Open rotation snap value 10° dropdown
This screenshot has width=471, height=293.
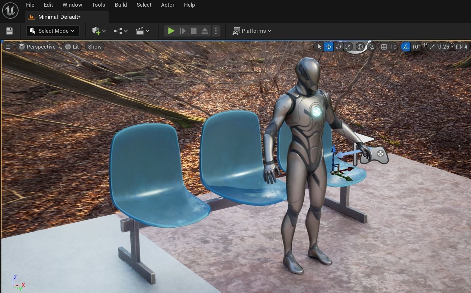[416, 47]
